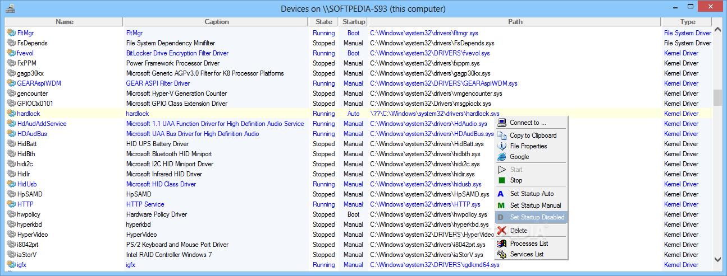Choose Set Startup Auto menu entry
Viewport: 727px width, 276px height.
[x=531, y=194]
